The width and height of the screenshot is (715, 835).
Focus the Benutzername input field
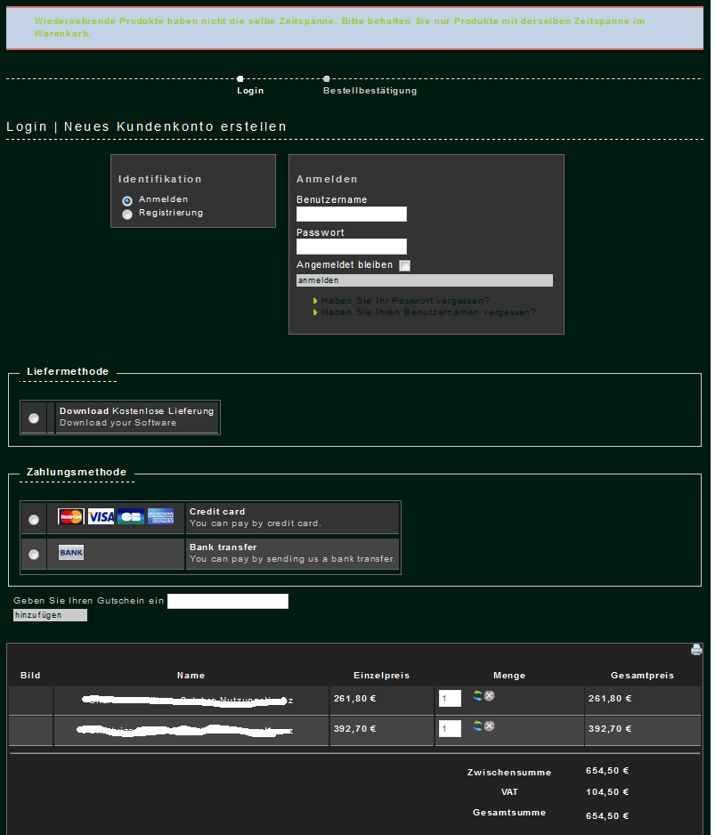pos(351,214)
